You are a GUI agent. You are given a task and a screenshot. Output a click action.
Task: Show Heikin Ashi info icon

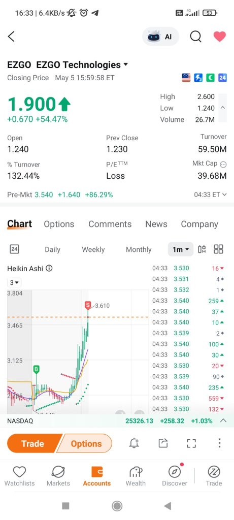(49, 268)
